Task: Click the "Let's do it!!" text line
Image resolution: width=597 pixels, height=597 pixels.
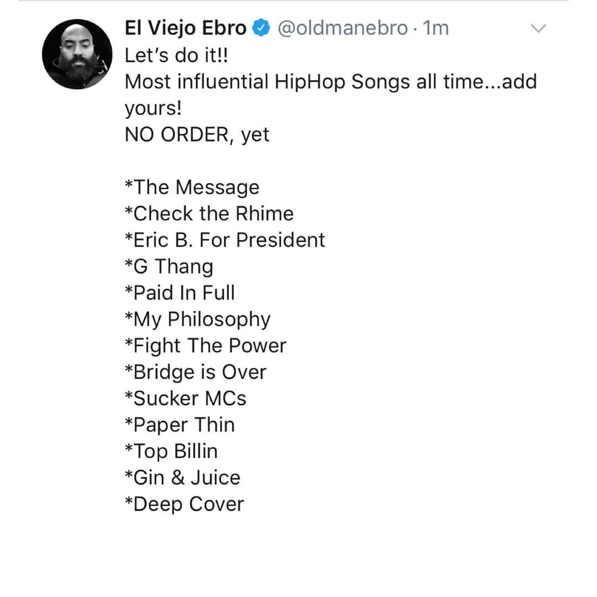Action: click(x=176, y=55)
